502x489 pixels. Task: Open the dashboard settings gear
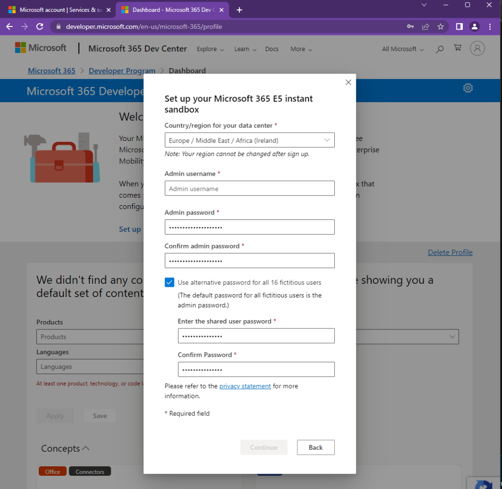(x=468, y=88)
